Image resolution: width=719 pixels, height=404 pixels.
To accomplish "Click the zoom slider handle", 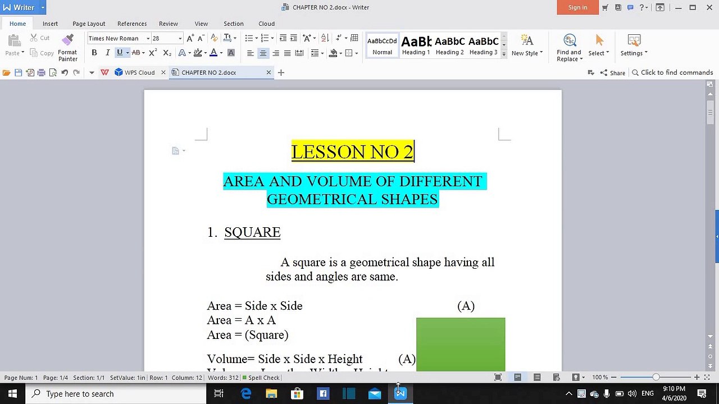I will [x=656, y=378].
